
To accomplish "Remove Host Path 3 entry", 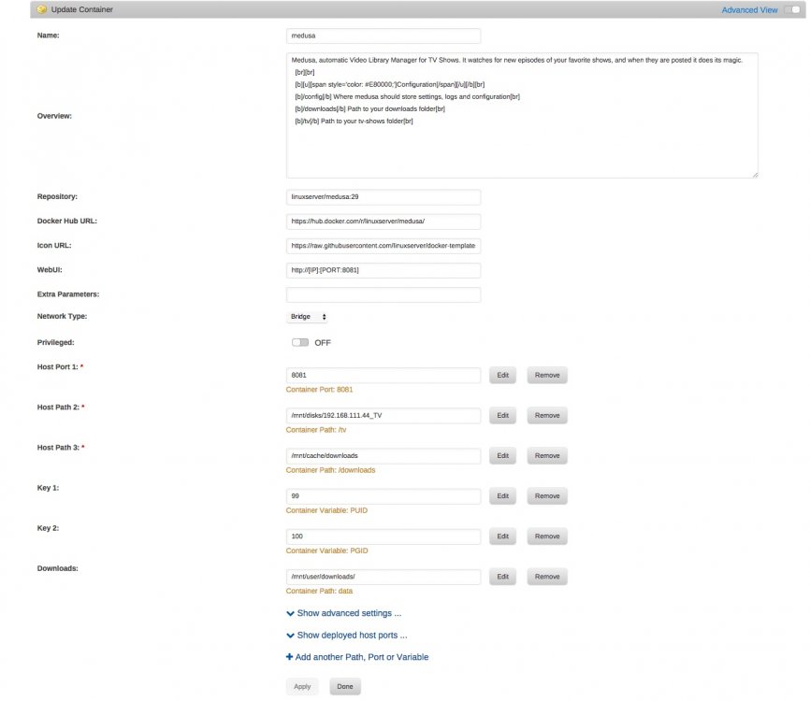I will 547,456.
